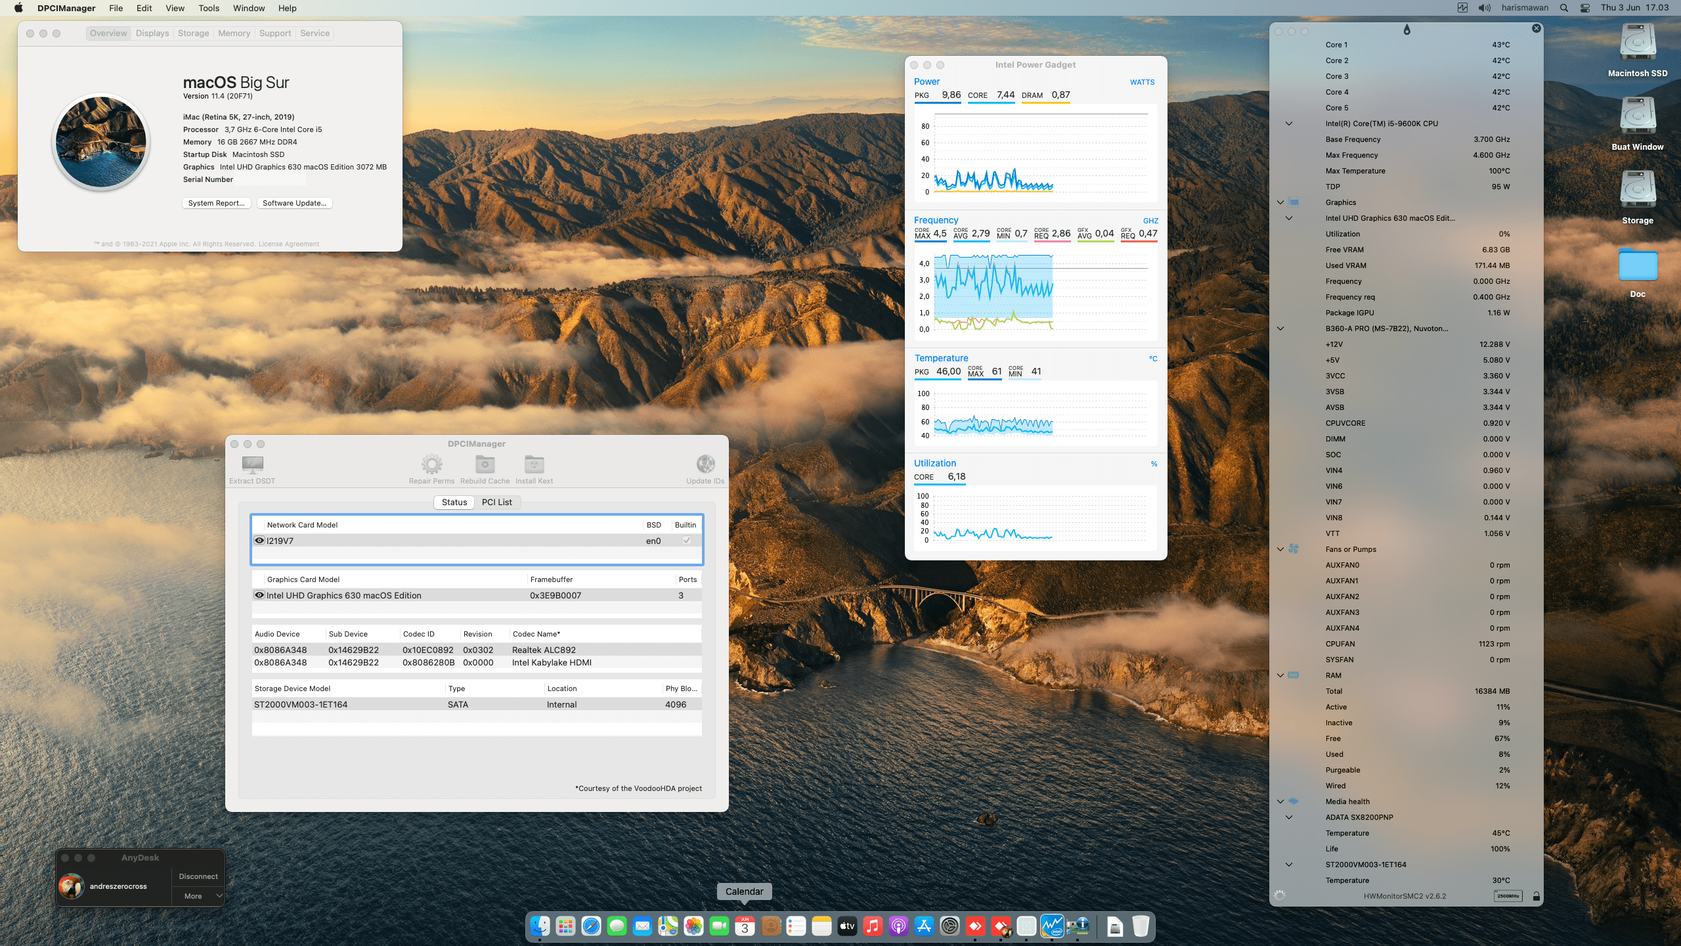
Task: Open Photos from the Dock
Action: coord(693,926)
